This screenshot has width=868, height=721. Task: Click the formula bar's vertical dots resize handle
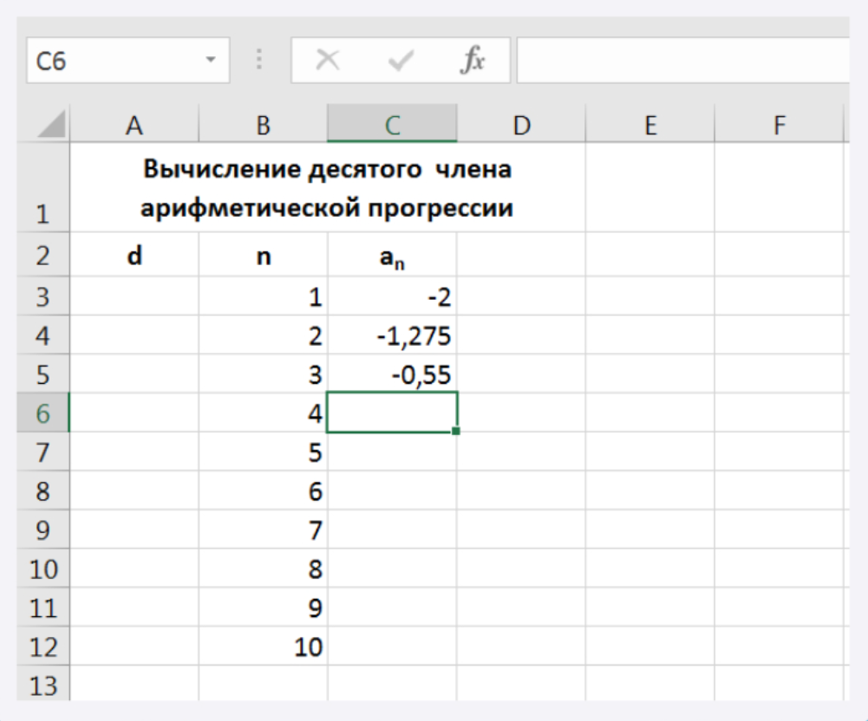(x=259, y=61)
